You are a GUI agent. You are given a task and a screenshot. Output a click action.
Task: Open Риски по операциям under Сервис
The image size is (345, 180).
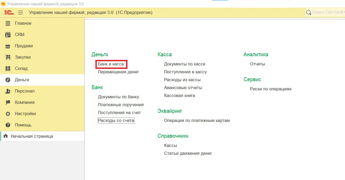271,89
